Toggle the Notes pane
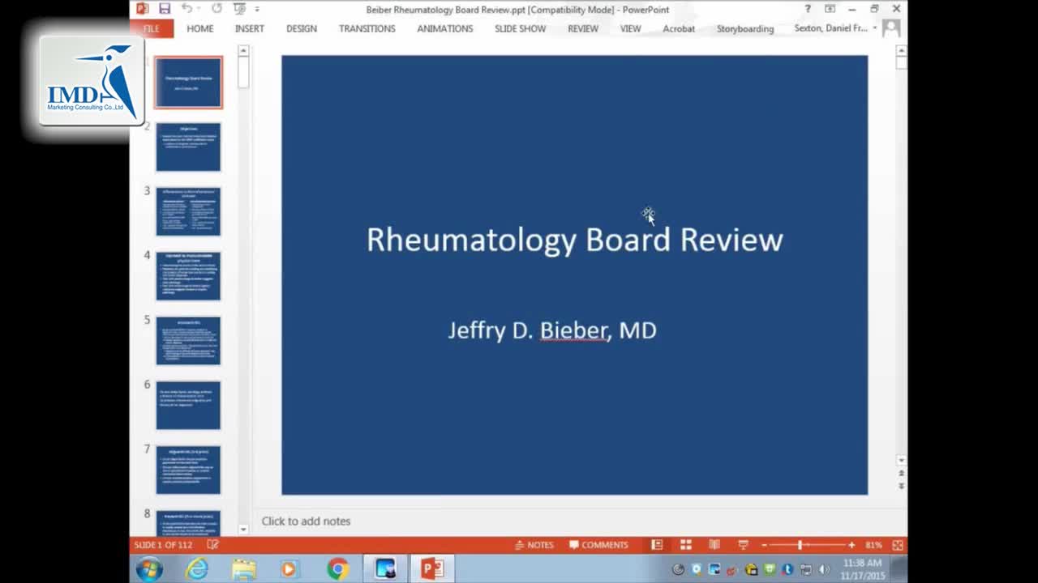The image size is (1038, 583). click(534, 545)
